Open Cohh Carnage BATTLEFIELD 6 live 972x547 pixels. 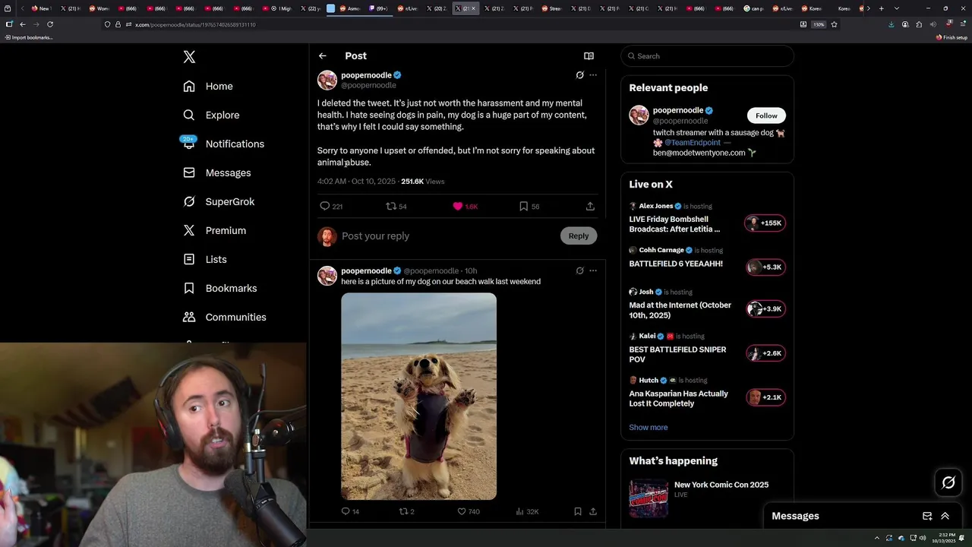pos(707,260)
